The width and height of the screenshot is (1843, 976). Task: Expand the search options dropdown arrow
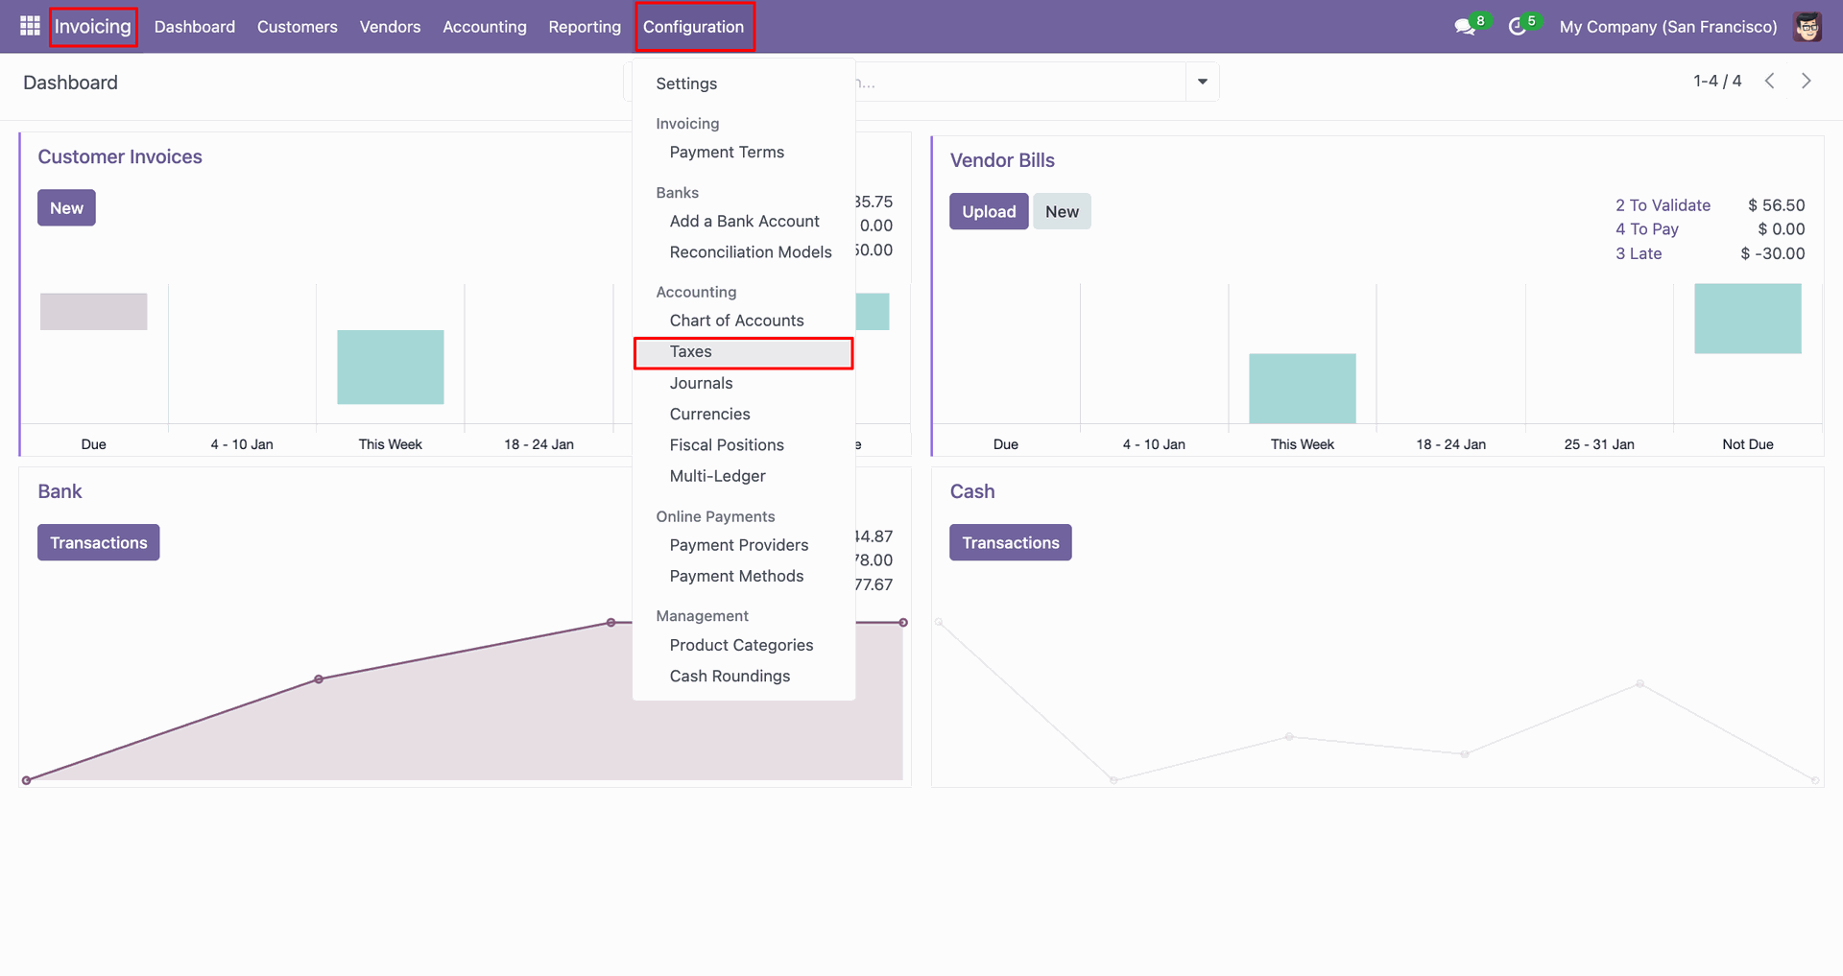(1202, 82)
